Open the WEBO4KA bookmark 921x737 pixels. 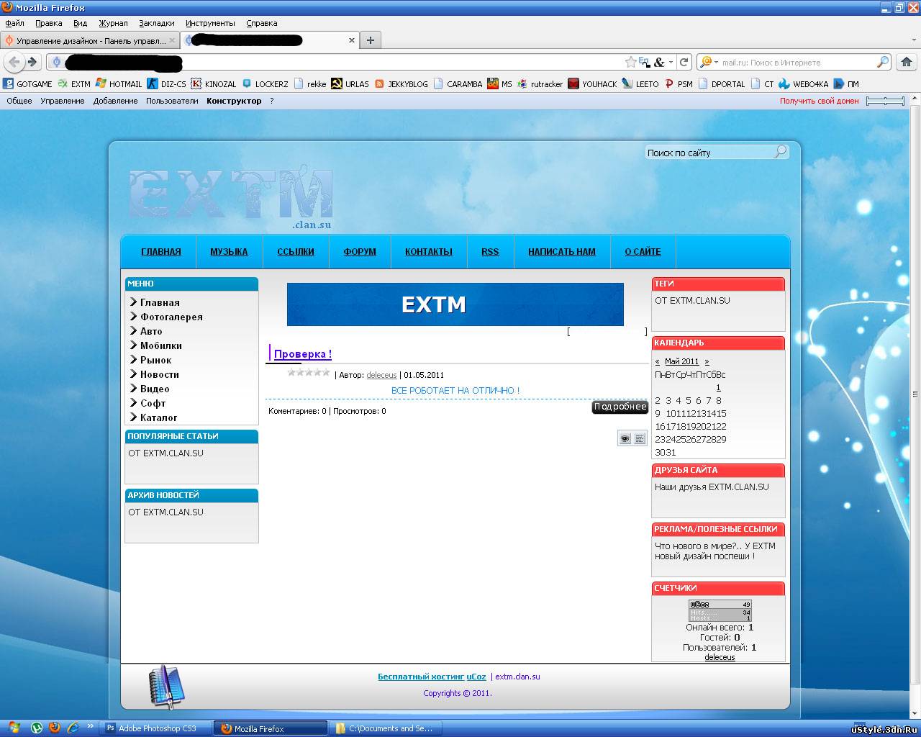coord(804,83)
